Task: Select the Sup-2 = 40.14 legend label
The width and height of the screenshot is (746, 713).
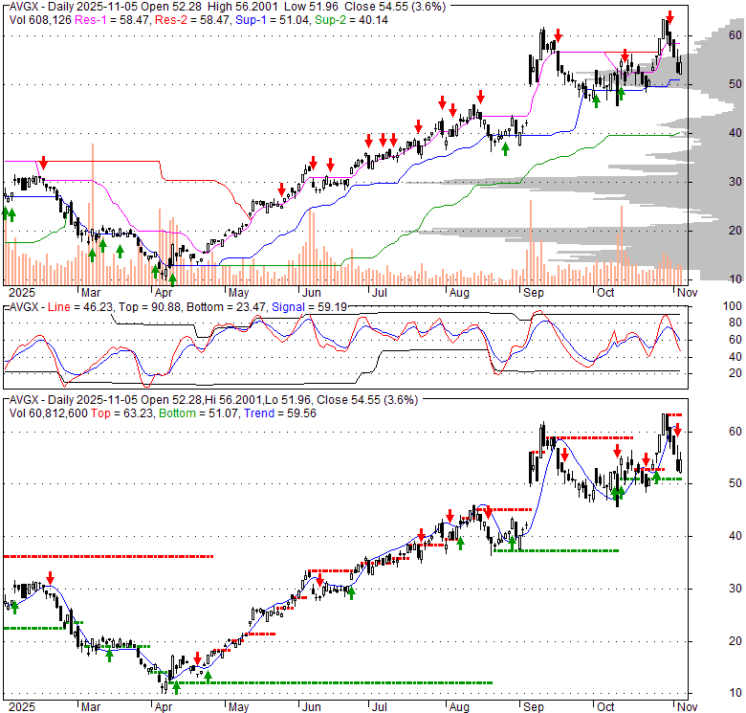Action: [351, 20]
